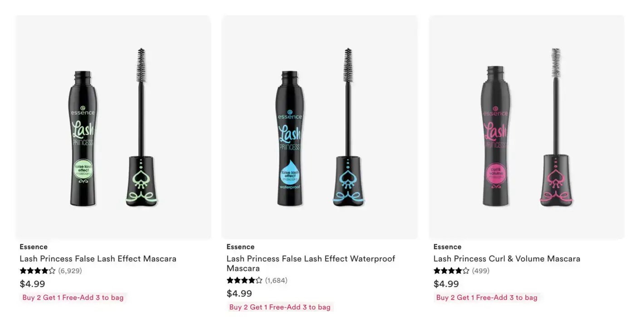
Task: Click the $4.99 price of the waterproof mascara
Action: tap(239, 293)
